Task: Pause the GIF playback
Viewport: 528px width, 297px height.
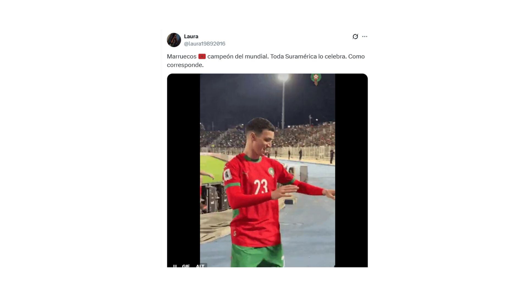Action: [175, 266]
